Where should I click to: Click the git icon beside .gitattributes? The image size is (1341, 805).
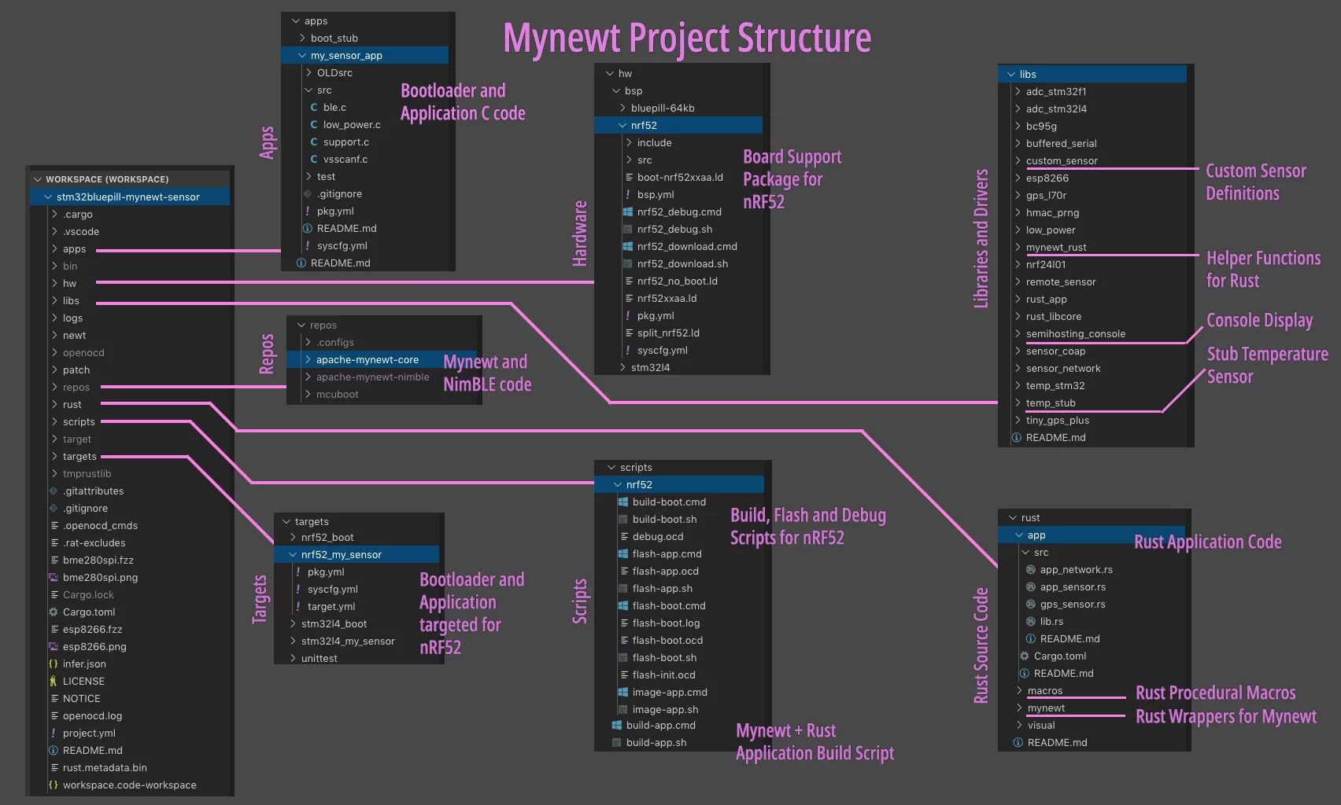(54, 491)
